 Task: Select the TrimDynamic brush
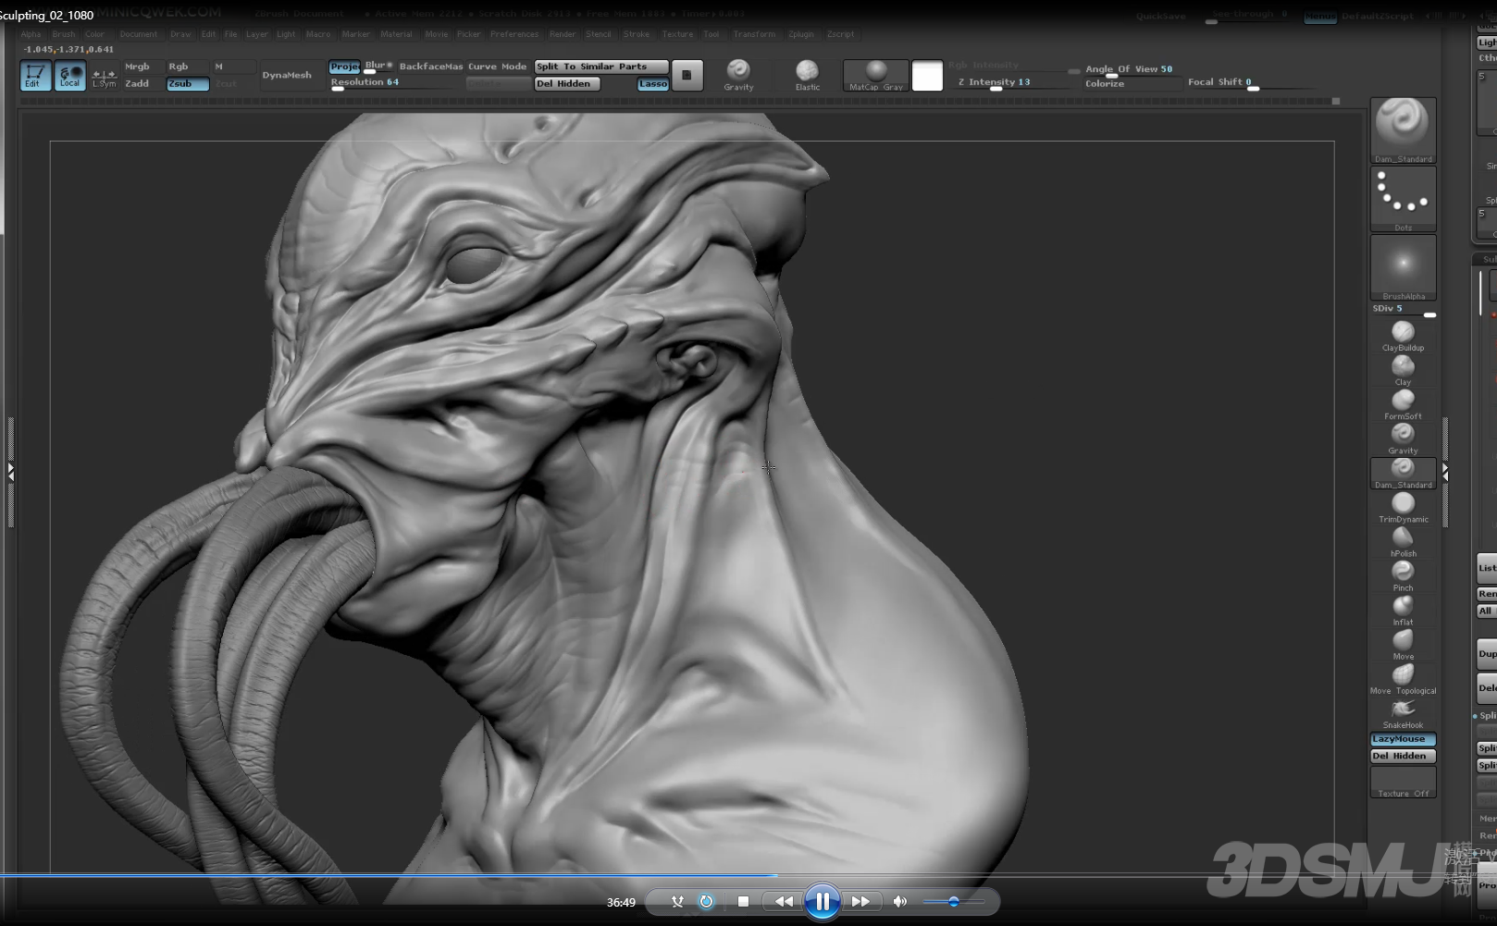[1403, 507]
